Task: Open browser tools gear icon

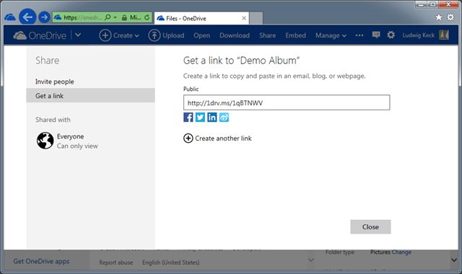Action: click(450, 17)
